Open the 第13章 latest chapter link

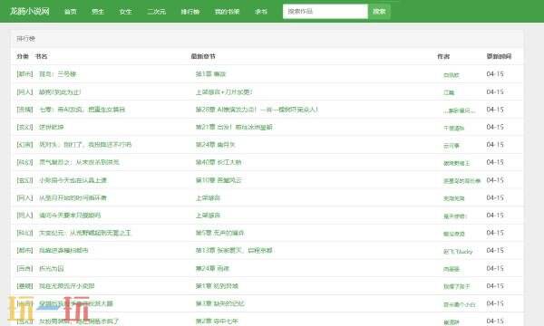(234, 250)
